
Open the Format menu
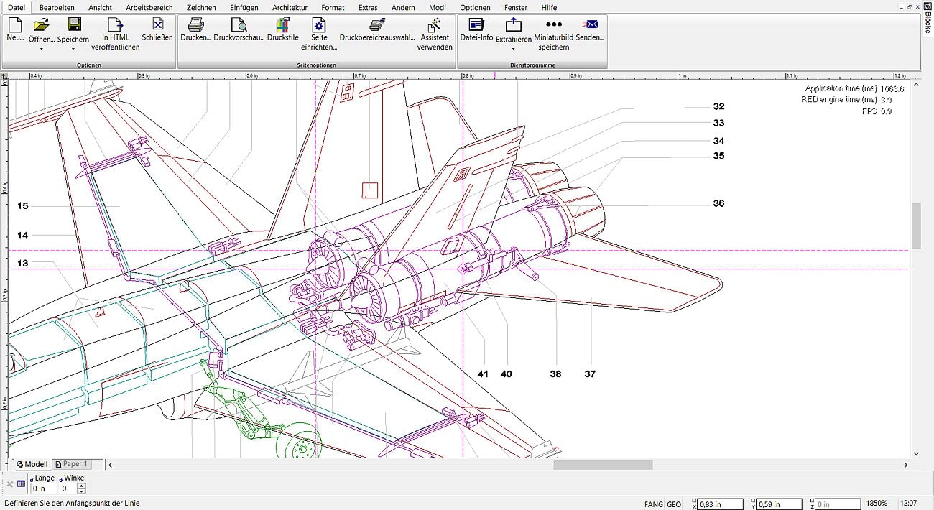point(333,7)
